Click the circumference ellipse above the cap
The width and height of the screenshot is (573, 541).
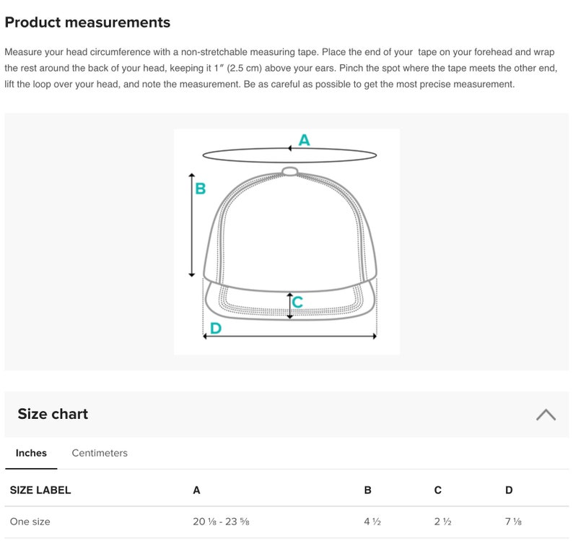pyautogui.click(x=289, y=155)
